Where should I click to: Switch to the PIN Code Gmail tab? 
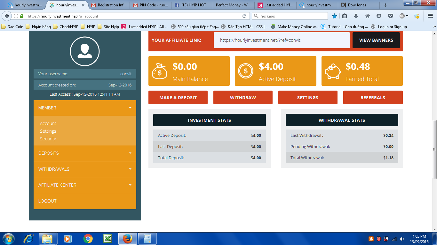150,5
